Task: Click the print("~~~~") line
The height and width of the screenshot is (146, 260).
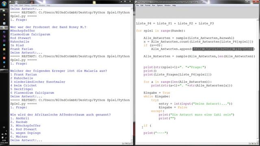Action: (156, 133)
